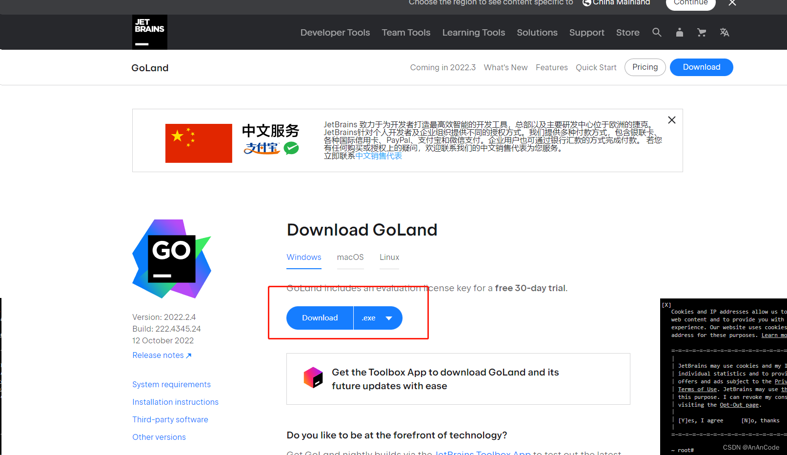Click the Toolbox App cube icon

tap(313, 377)
